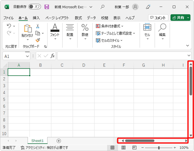Switch to the 校閲 (Review) tab
194x151 pixels.
[104, 18]
